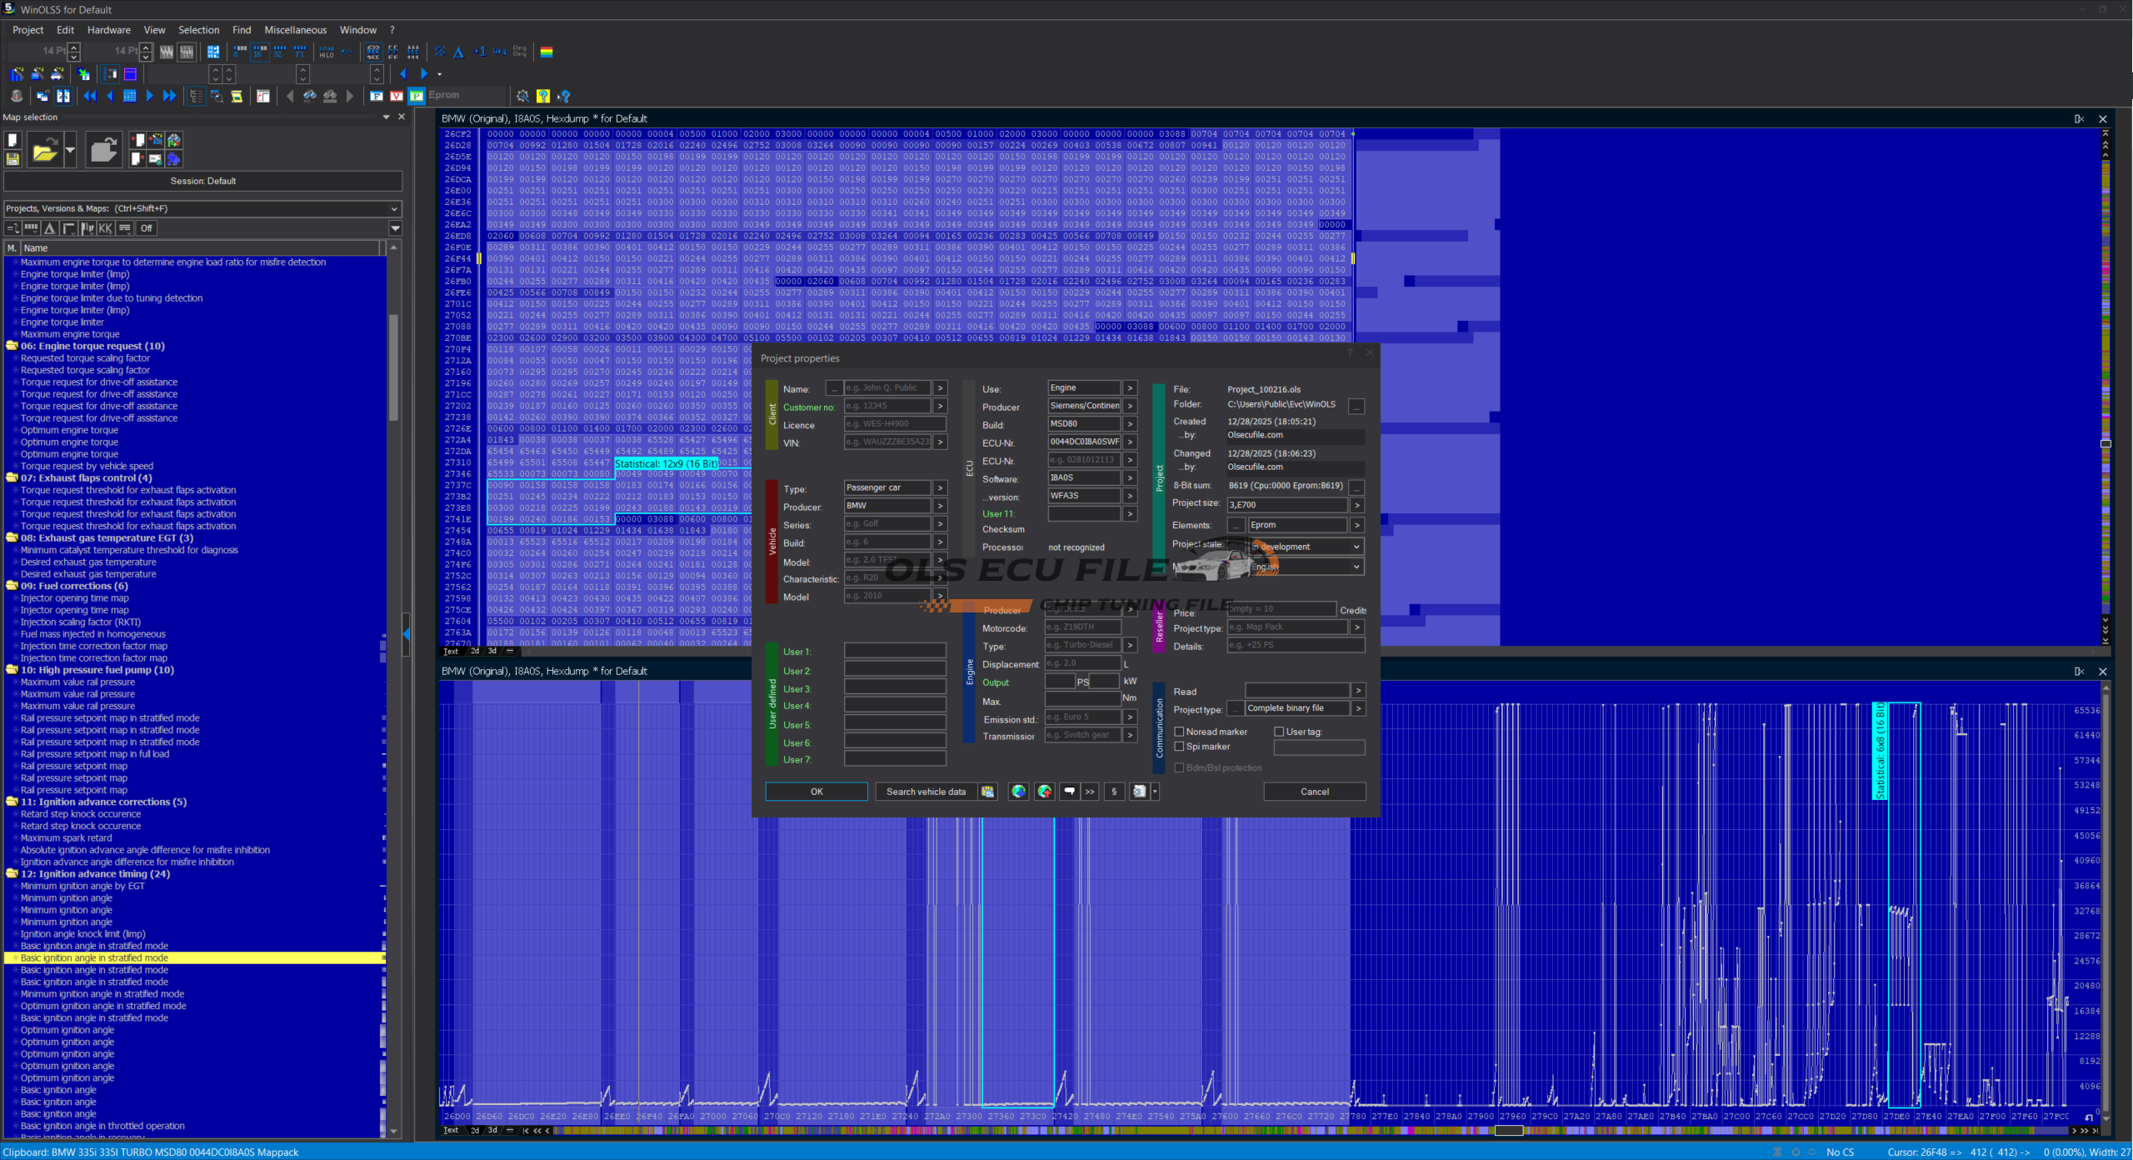Image resolution: width=2133 pixels, height=1160 pixels.
Task: Select the 16-bit data format icon
Action: point(260,52)
